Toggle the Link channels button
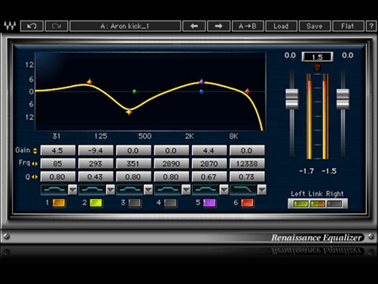Viewport: 378px width, 284px height. tap(317, 204)
